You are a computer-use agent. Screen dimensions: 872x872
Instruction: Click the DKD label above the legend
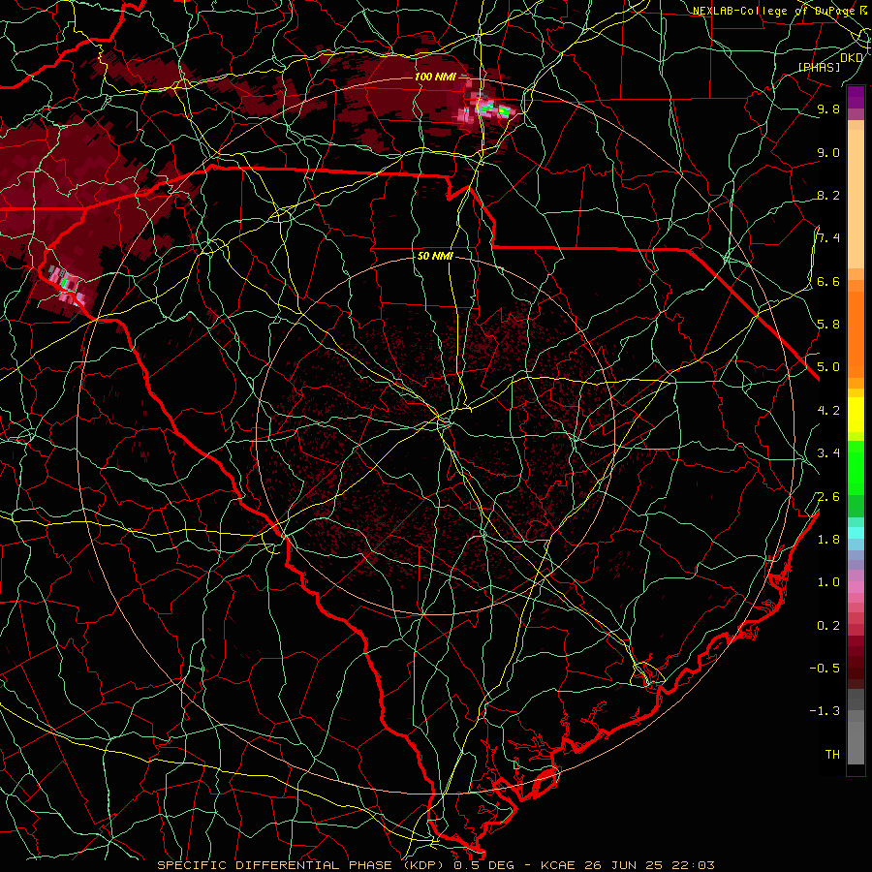tap(852, 57)
